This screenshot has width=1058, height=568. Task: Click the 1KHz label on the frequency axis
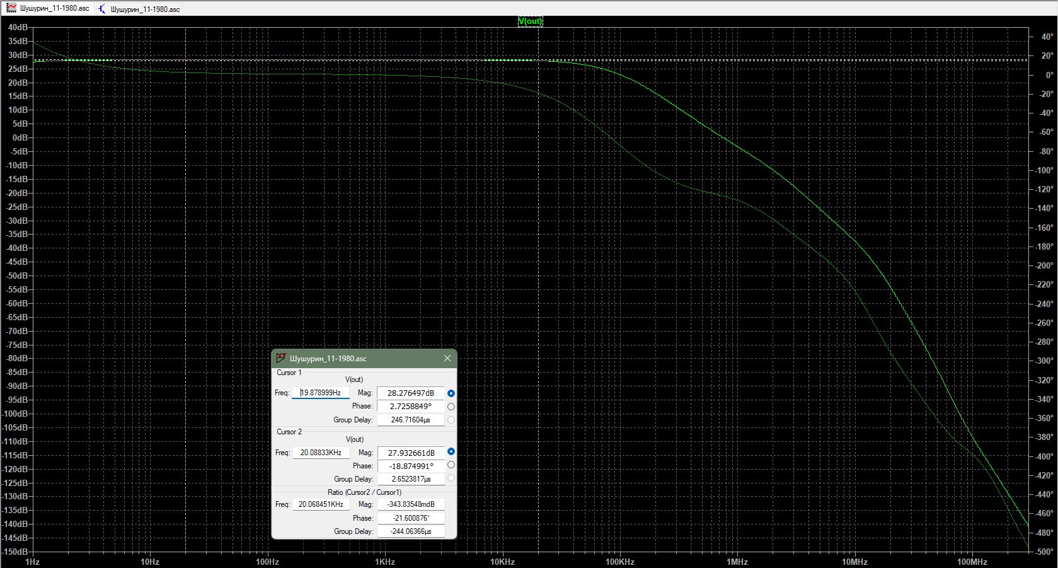point(385,562)
